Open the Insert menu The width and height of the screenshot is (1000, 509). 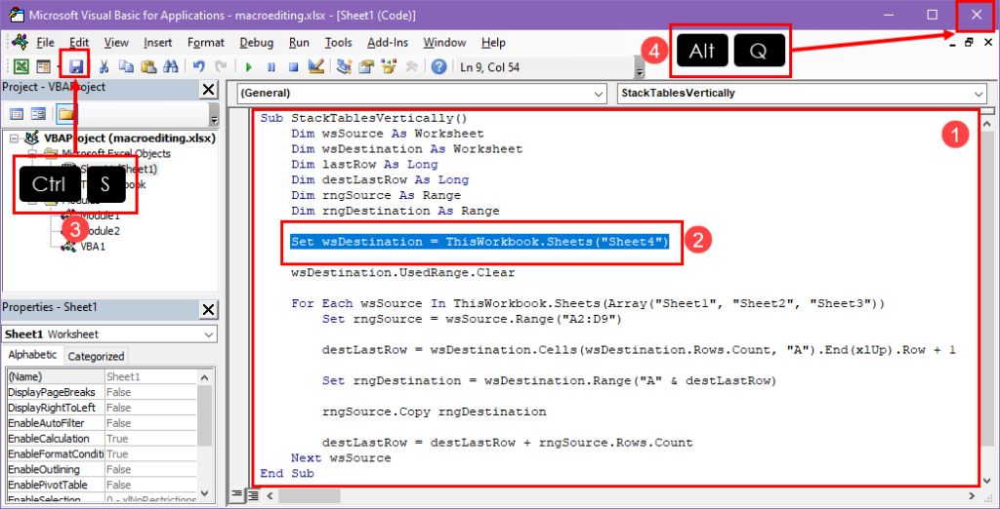tap(157, 43)
